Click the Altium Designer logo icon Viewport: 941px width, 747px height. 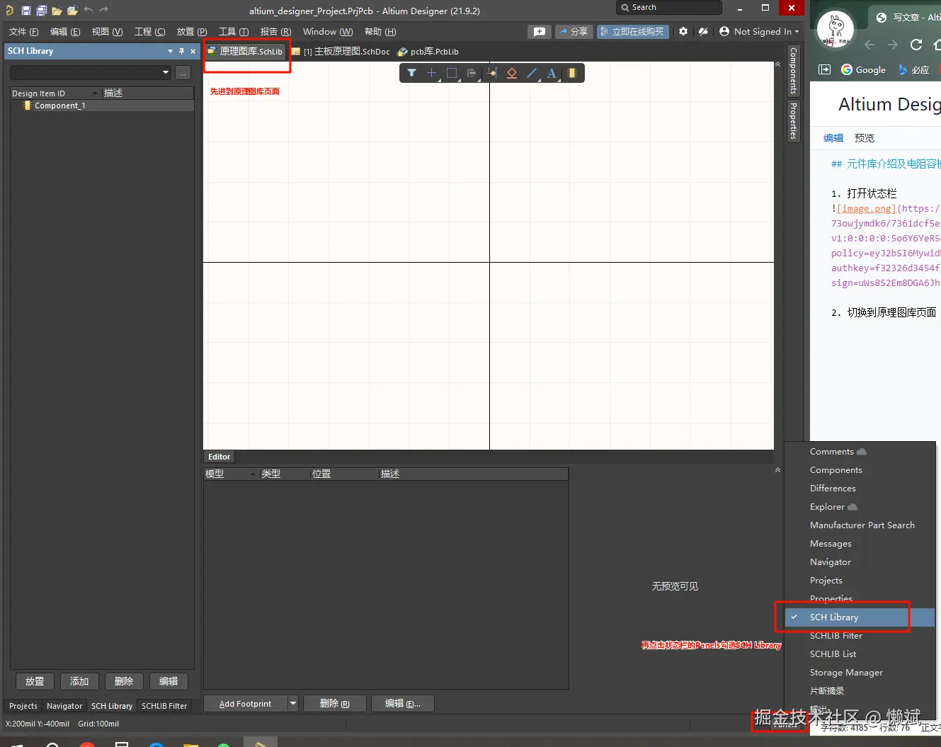coord(9,11)
